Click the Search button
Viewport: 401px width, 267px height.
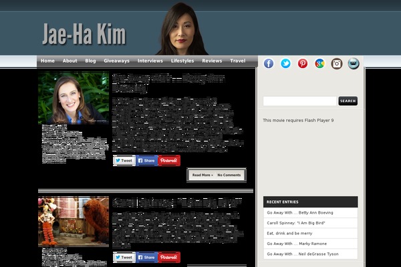pos(348,101)
